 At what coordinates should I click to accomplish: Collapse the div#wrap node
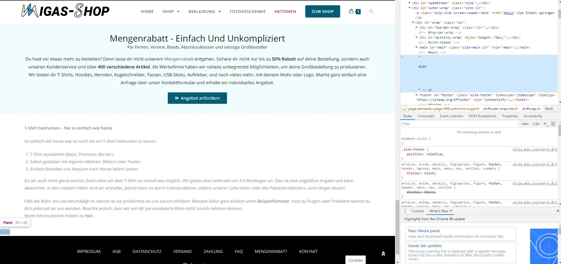[413, 23]
